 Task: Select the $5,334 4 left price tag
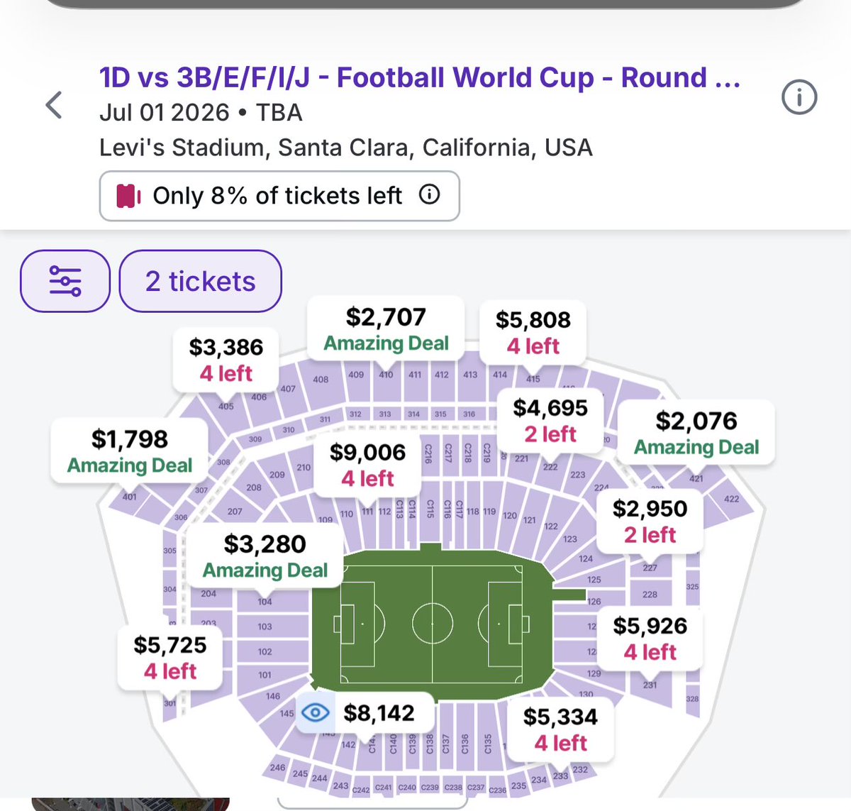pyautogui.click(x=560, y=729)
